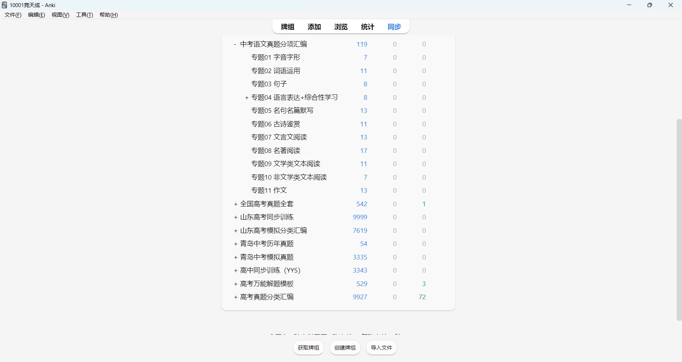
Task: Expand the 青岛中考历年真题 deck
Action: pyautogui.click(x=236, y=244)
